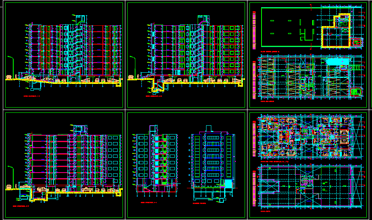
Task: Click the red title under the bottom-left section drawing
Action: (22, 206)
